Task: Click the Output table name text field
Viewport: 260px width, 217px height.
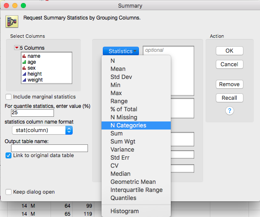Action: [x=49, y=148]
